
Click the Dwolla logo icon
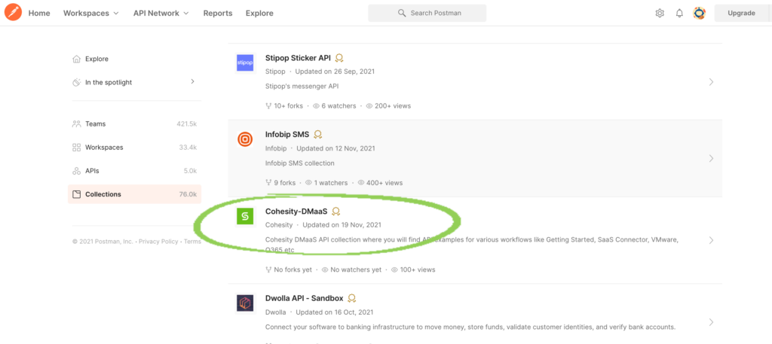click(x=245, y=303)
